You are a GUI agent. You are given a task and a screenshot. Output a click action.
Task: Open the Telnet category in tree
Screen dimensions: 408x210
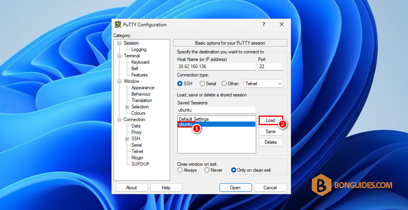pyautogui.click(x=137, y=151)
